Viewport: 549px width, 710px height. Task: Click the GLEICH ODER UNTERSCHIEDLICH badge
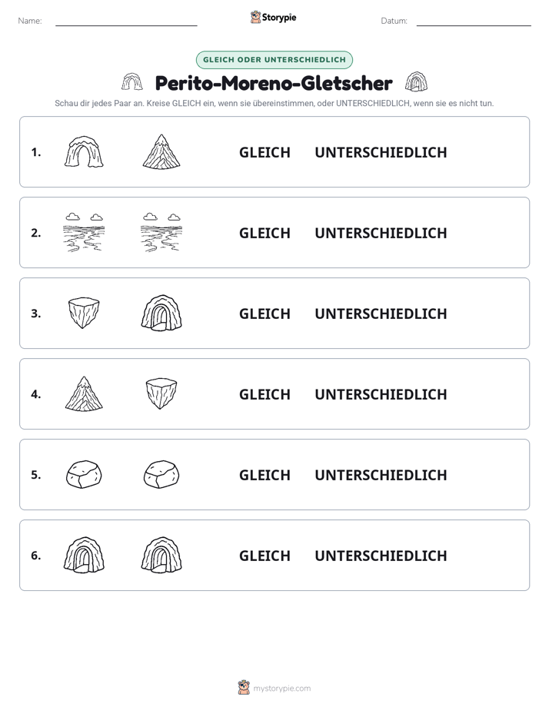[274, 60]
